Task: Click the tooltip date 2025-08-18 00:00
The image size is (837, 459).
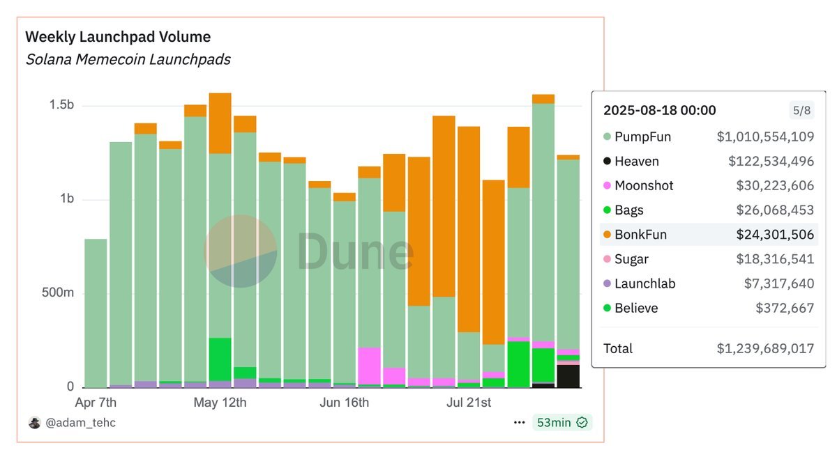Action: [x=659, y=110]
